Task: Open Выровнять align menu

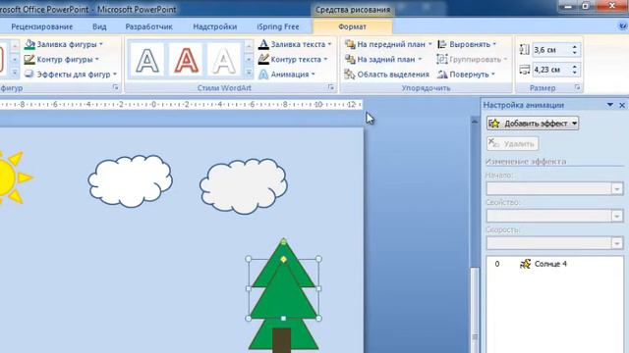Action: (x=468, y=44)
